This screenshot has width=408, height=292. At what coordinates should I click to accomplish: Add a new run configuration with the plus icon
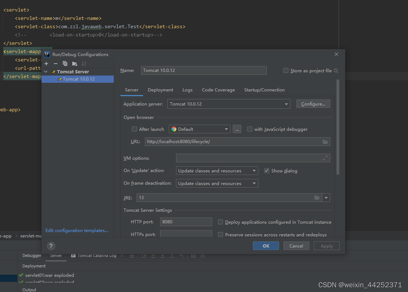coord(46,64)
